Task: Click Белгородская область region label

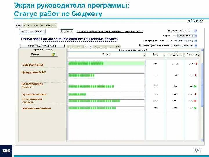Action: click(x=32, y=85)
